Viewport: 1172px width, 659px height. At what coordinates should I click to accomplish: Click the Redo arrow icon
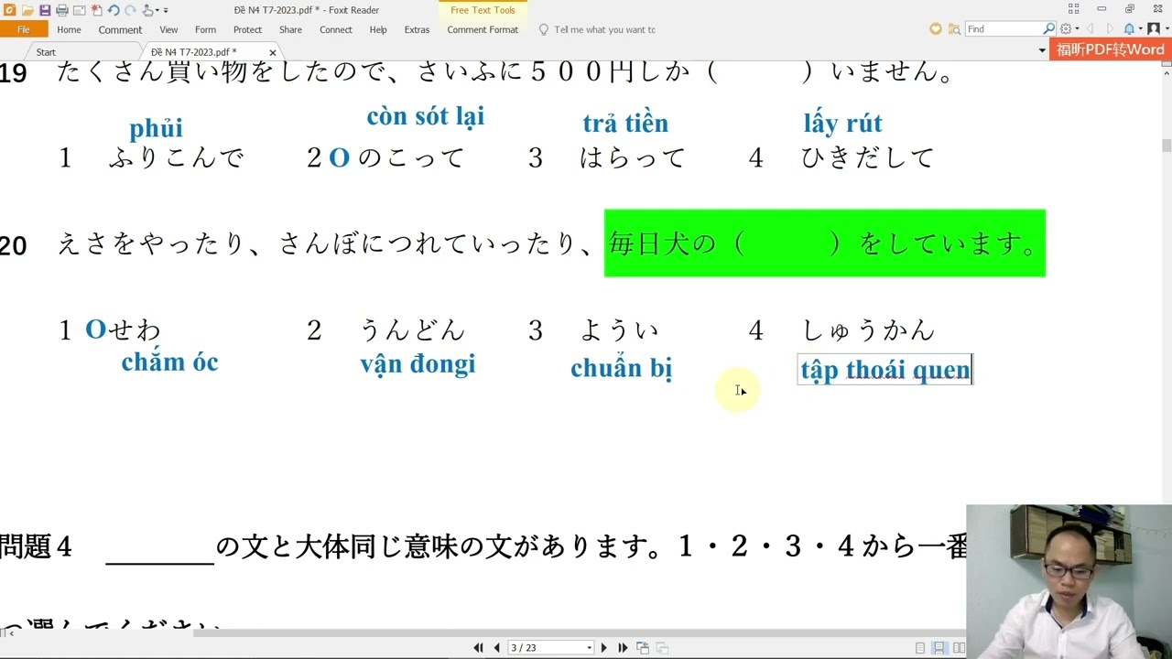pyautogui.click(x=130, y=10)
